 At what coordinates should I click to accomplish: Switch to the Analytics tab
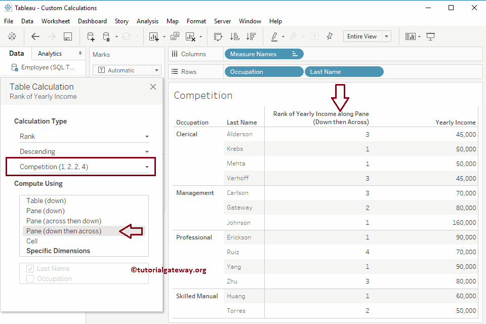coord(50,54)
